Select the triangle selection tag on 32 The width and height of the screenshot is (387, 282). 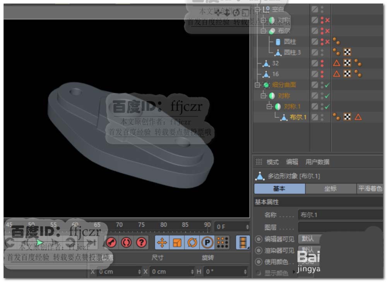pyautogui.click(x=336, y=63)
